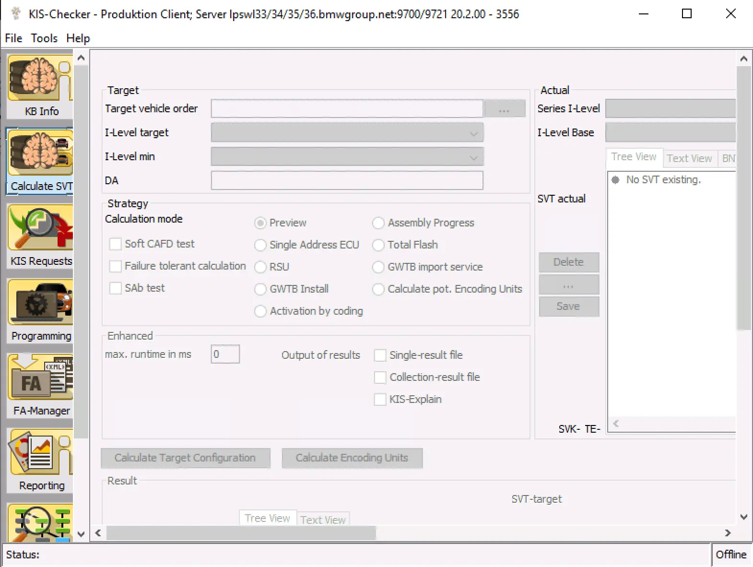Switch to Tree View tab in Result
This screenshot has height=567, width=753.
(x=268, y=518)
